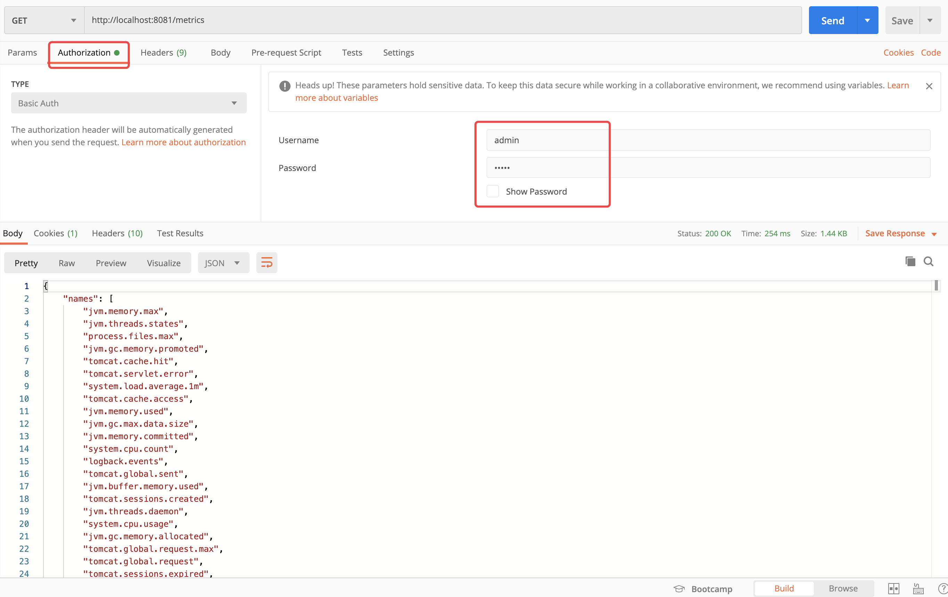Viewport: 948px width, 597px height.
Task: Switch to Browse mode toggle
Action: tap(843, 588)
